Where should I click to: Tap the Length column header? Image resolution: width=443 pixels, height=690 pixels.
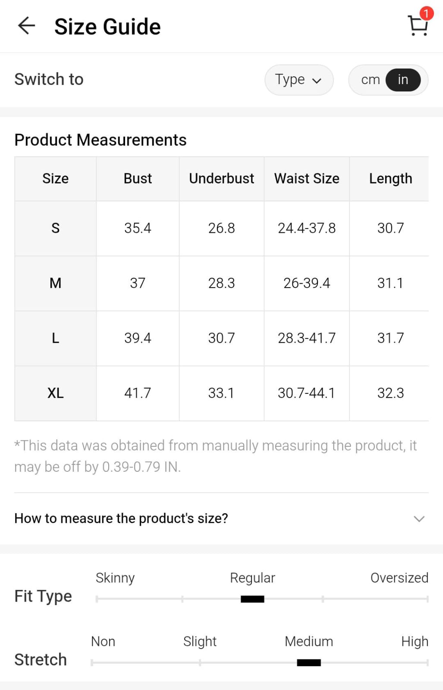390,179
